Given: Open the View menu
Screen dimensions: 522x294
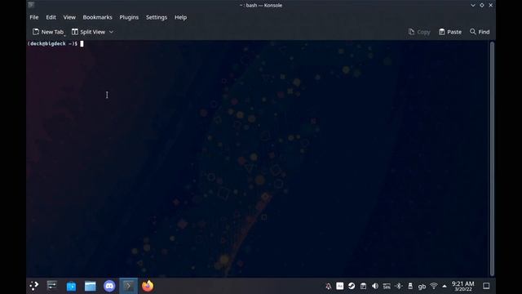Looking at the screenshot, I should (x=69, y=17).
